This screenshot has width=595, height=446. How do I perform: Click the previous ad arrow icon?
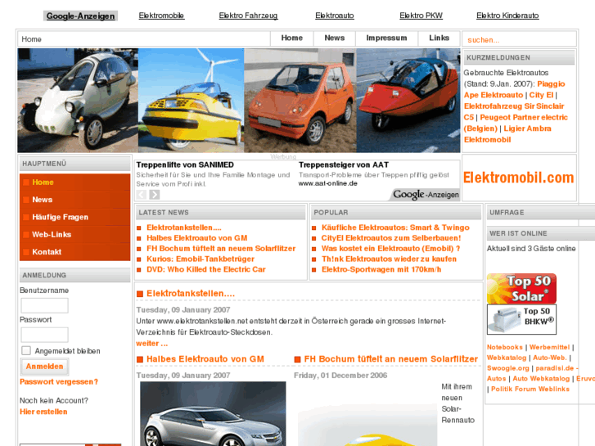141,195
